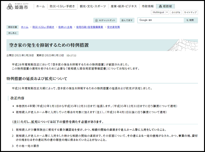The image size is (205, 152).
Task: Click the (注1) requirement heading
Action: [58, 122]
